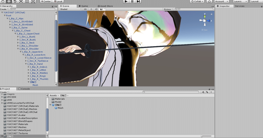This screenshot has width=263, height=138.
Task: Click the Z axis cone on scene gizmo
Action: (x=208, y=21)
